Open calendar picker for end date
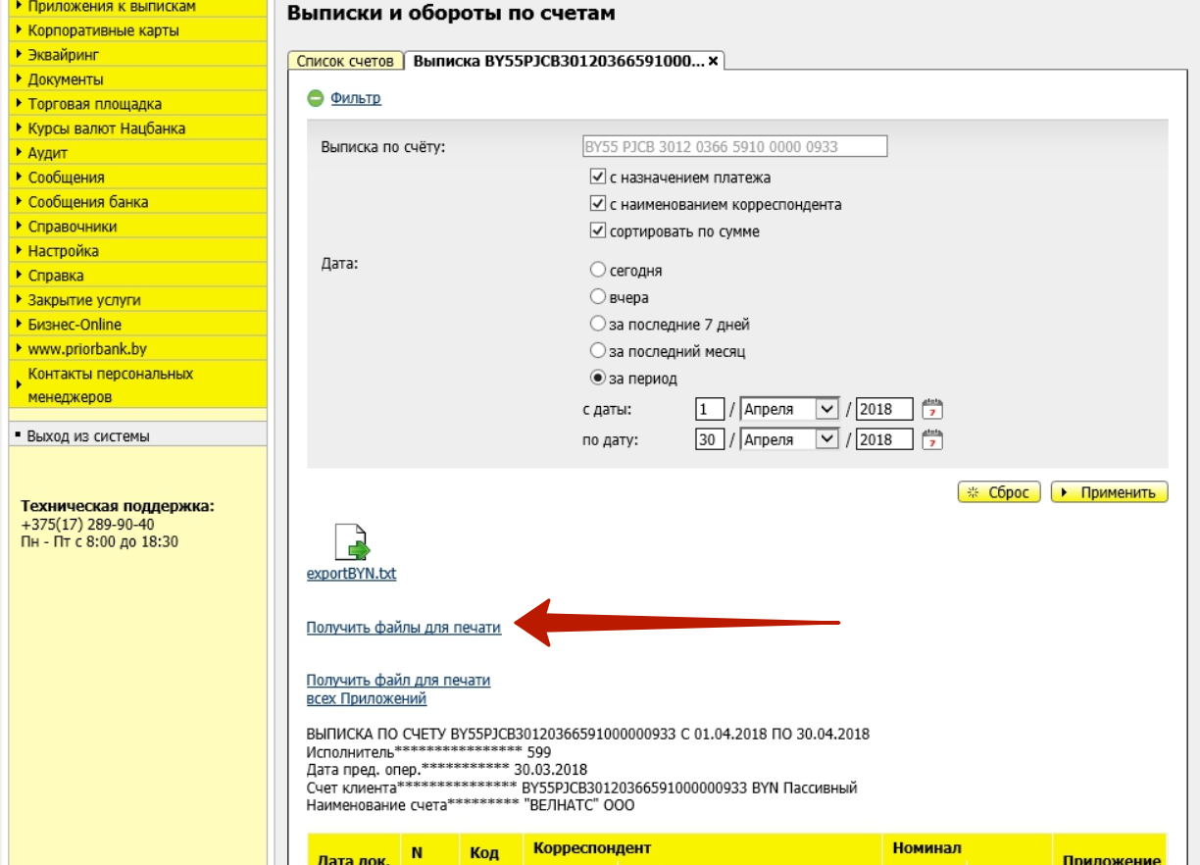This screenshot has width=1200, height=865. [x=932, y=439]
